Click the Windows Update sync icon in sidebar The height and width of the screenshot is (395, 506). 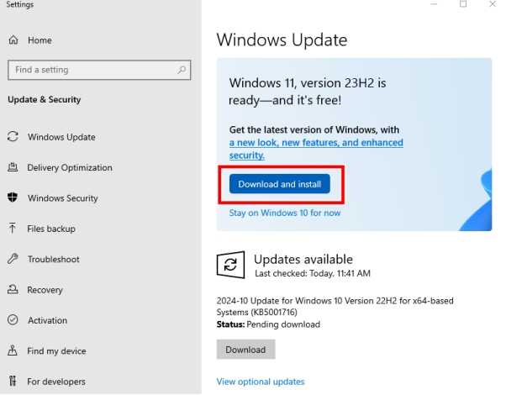[13, 137]
